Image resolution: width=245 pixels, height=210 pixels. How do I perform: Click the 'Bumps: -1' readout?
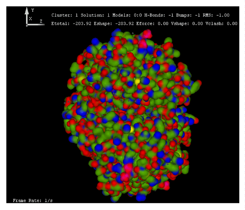point(188,15)
